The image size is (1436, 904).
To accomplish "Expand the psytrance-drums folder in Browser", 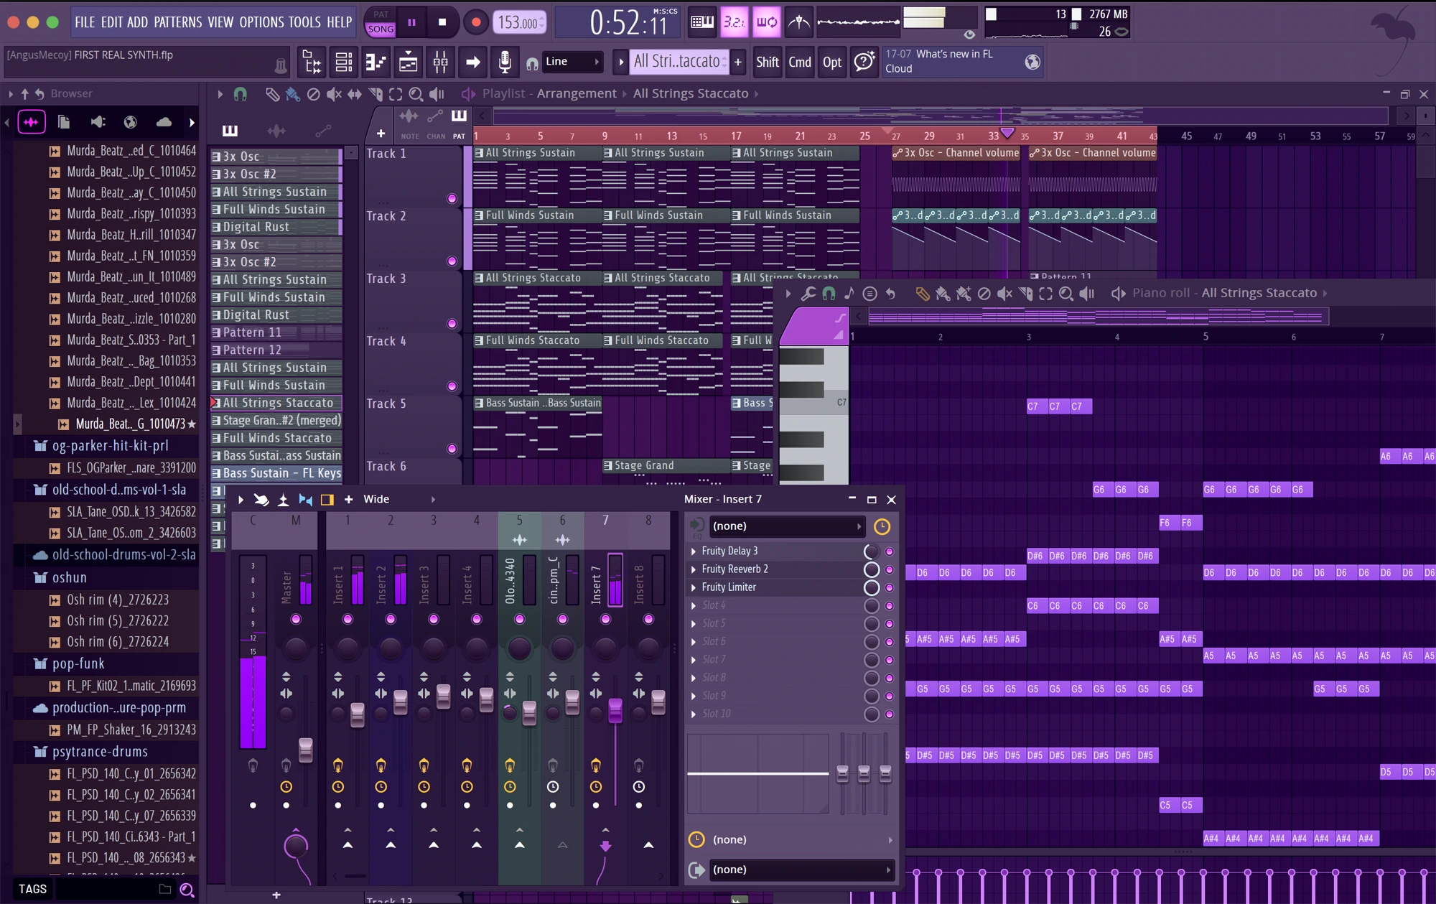I will pos(99,752).
